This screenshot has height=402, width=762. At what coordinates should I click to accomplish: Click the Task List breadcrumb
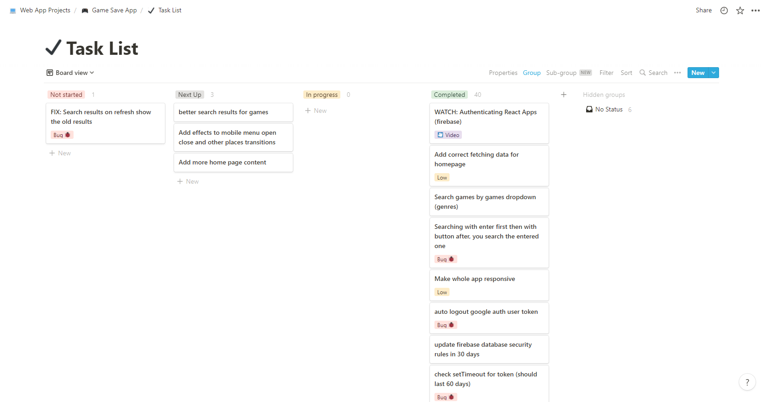[x=170, y=10]
